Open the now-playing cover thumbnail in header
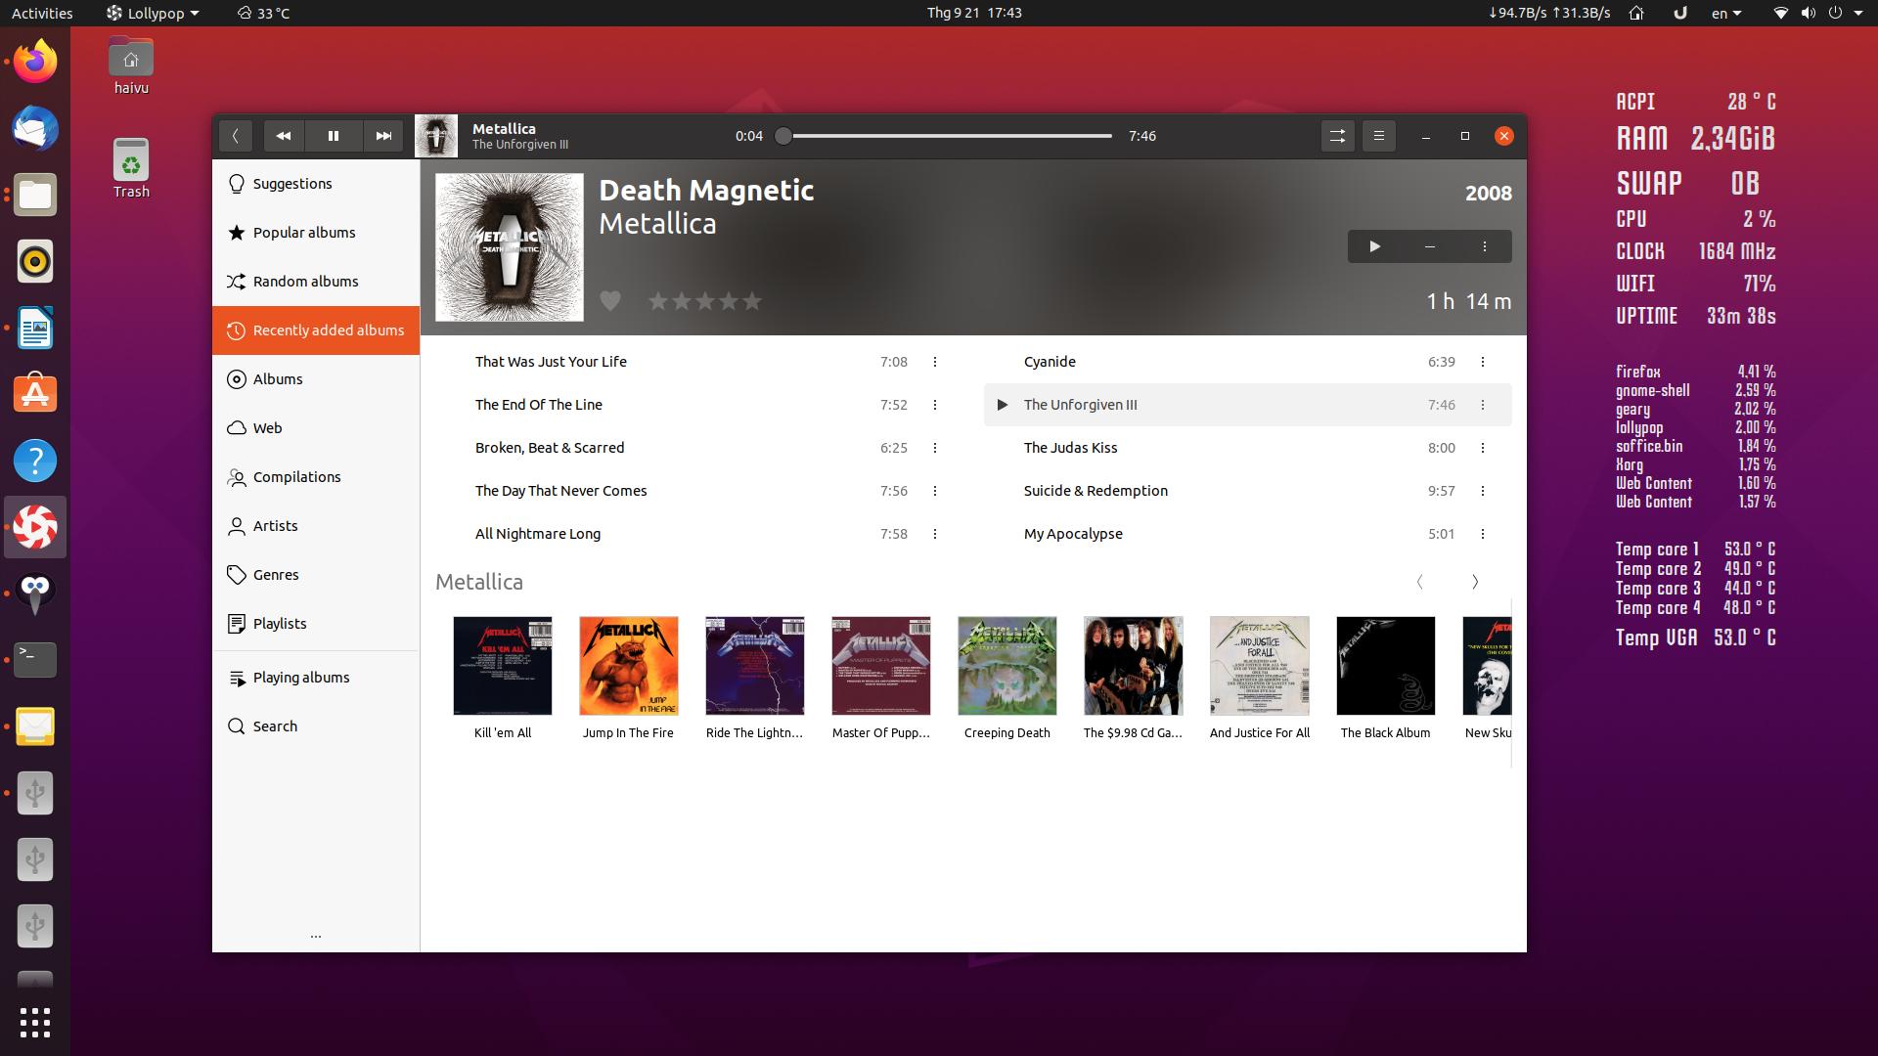This screenshot has height=1056, width=1878. coord(436,136)
